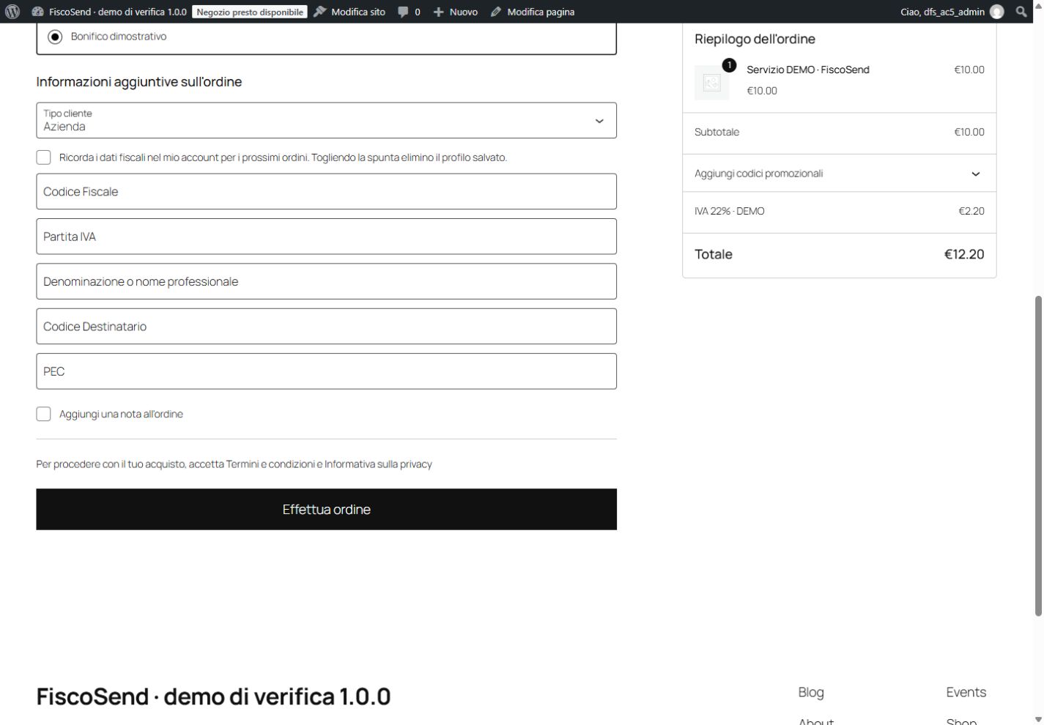Open the Nuovo menu item
1044x725 pixels.
(x=464, y=12)
